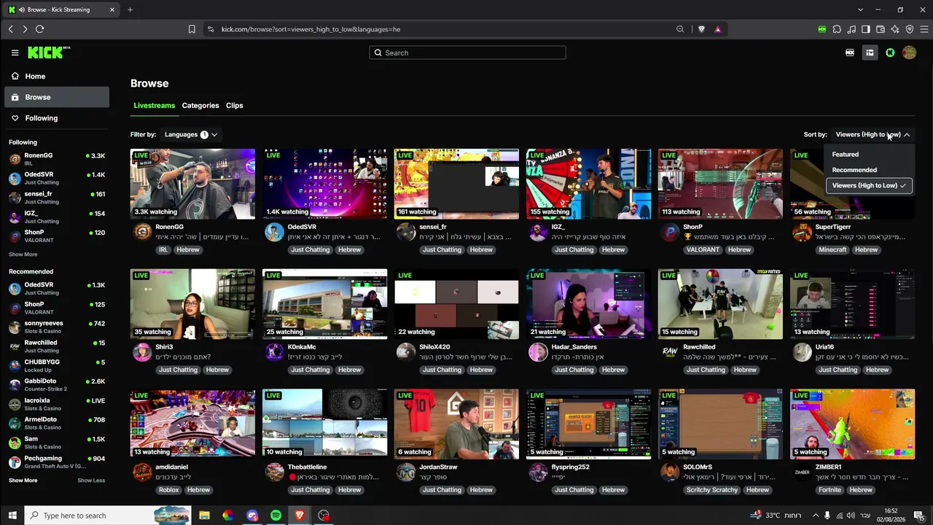Open the user profile avatar menu
This screenshot has height=525, width=933.
(x=909, y=52)
